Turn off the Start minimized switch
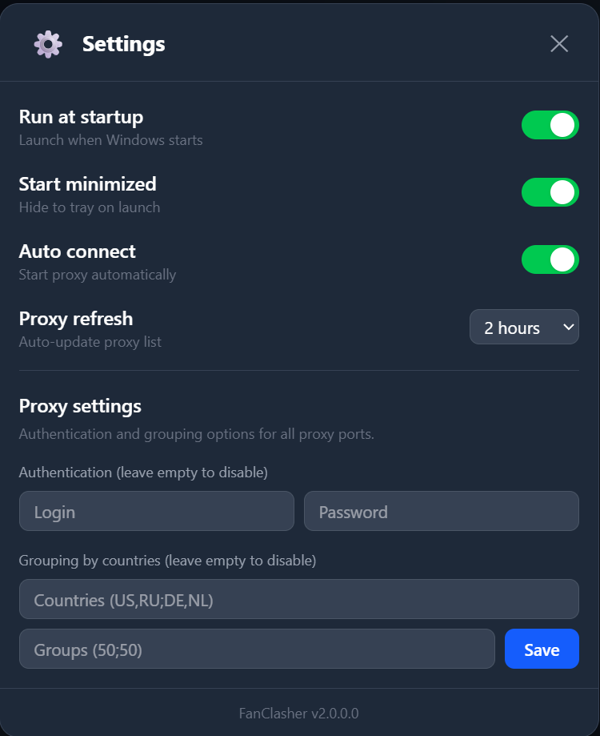The width and height of the screenshot is (600, 736). [x=550, y=192]
